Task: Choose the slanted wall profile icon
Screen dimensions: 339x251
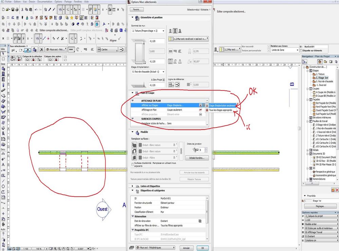Action: click(175, 62)
